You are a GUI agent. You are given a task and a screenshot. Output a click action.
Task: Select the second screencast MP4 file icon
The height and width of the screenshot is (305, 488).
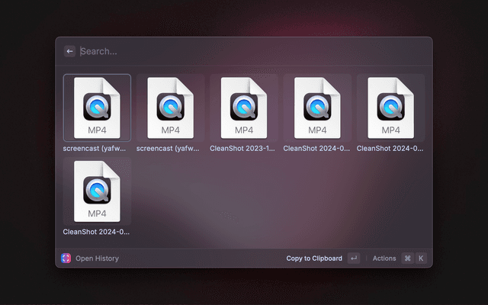click(x=170, y=108)
